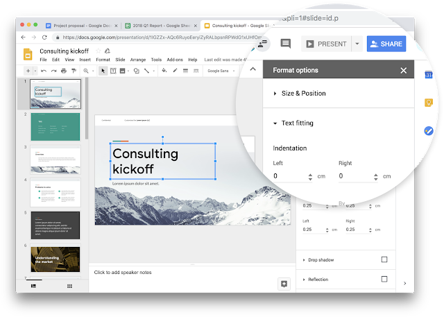This screenshot has width=444, height=317.
Task: Enable the Drop shadow checkbox
Action: tap(384, 259)
